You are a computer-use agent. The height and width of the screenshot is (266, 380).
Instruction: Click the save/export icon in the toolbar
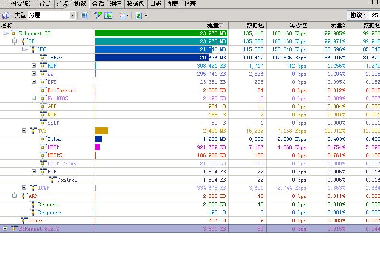coord(6,15)
